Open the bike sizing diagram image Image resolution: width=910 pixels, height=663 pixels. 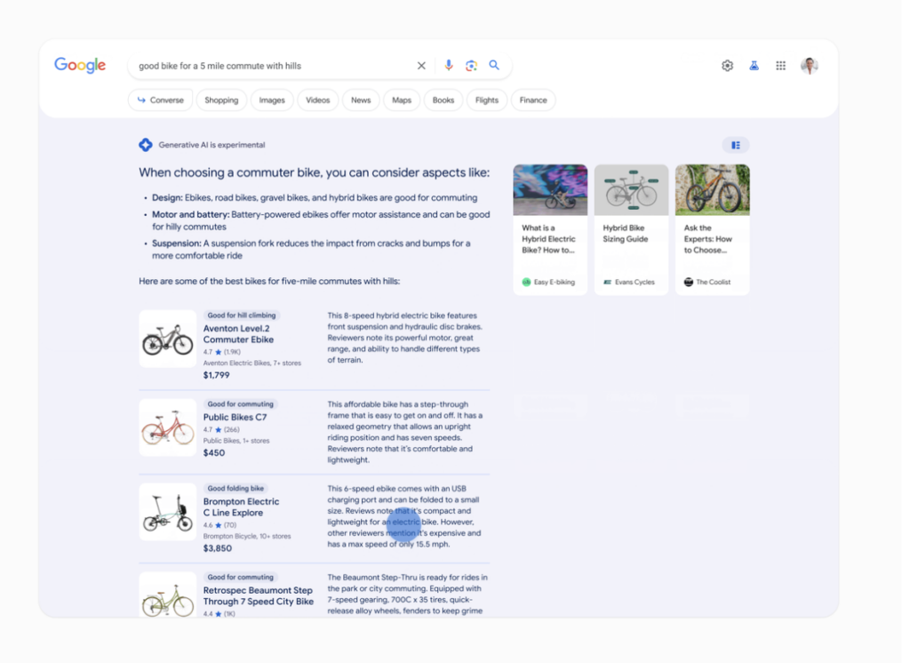pyautogui.click(x=632, y=190)
